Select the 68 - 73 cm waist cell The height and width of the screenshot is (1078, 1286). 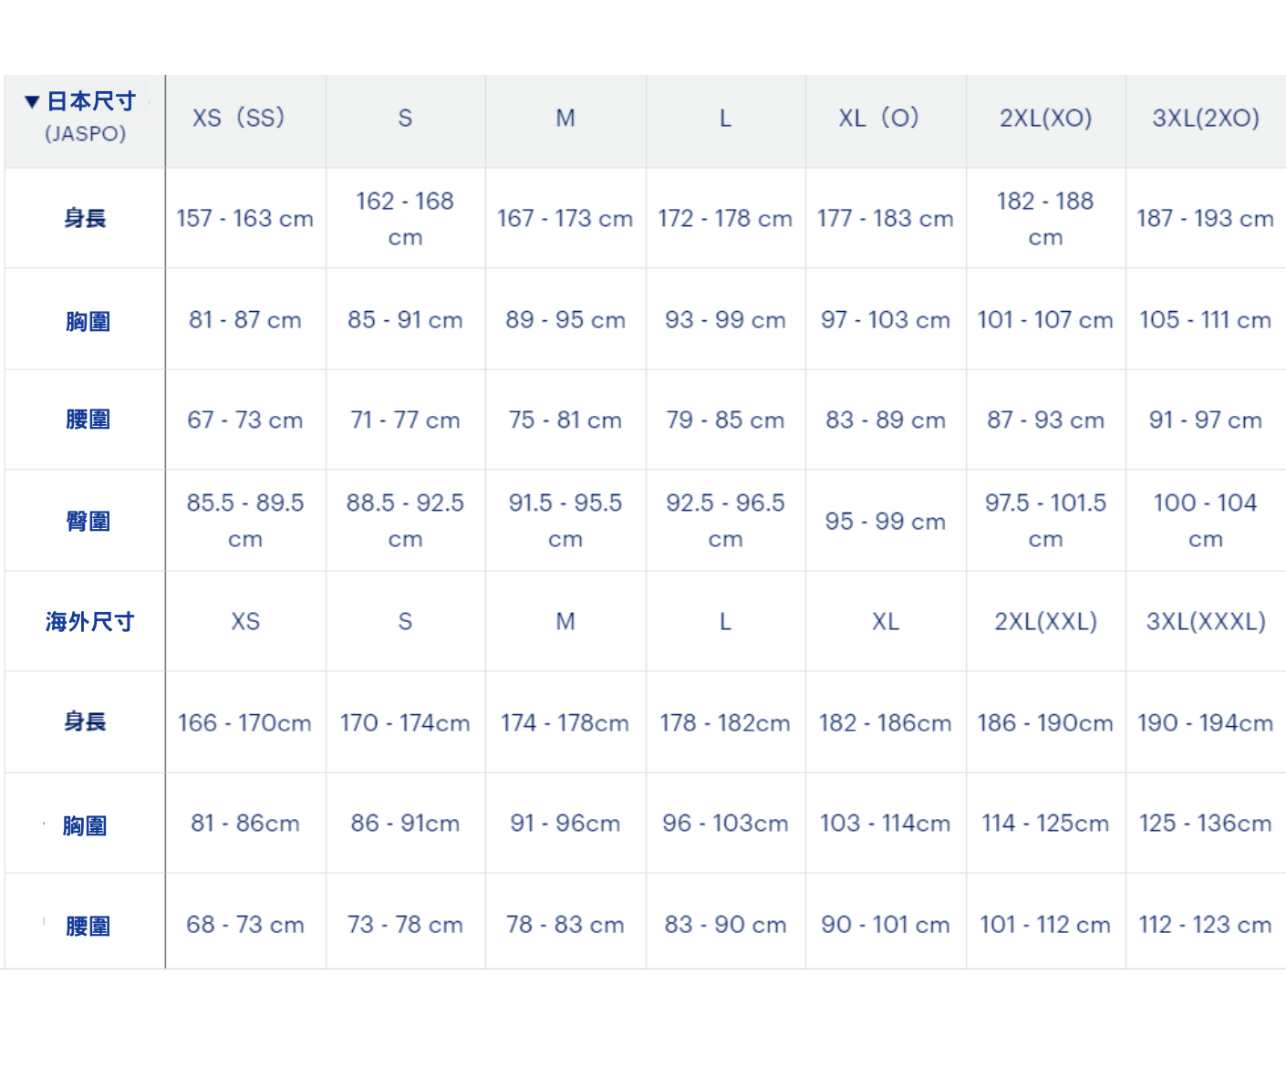[244, 925]
